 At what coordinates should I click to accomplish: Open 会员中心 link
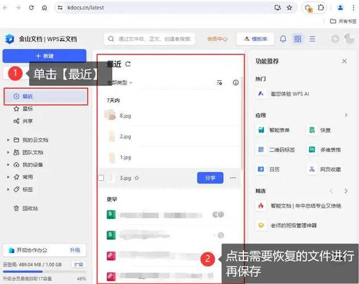click(x=217, y=39)
